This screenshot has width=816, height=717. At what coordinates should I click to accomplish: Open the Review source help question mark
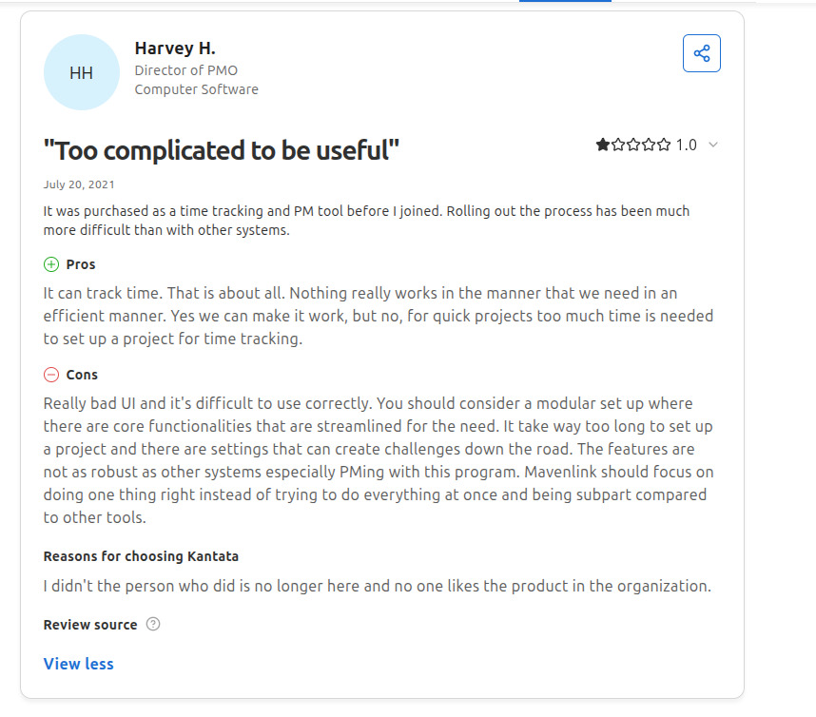pyautogui.click(x=153, y=625)
